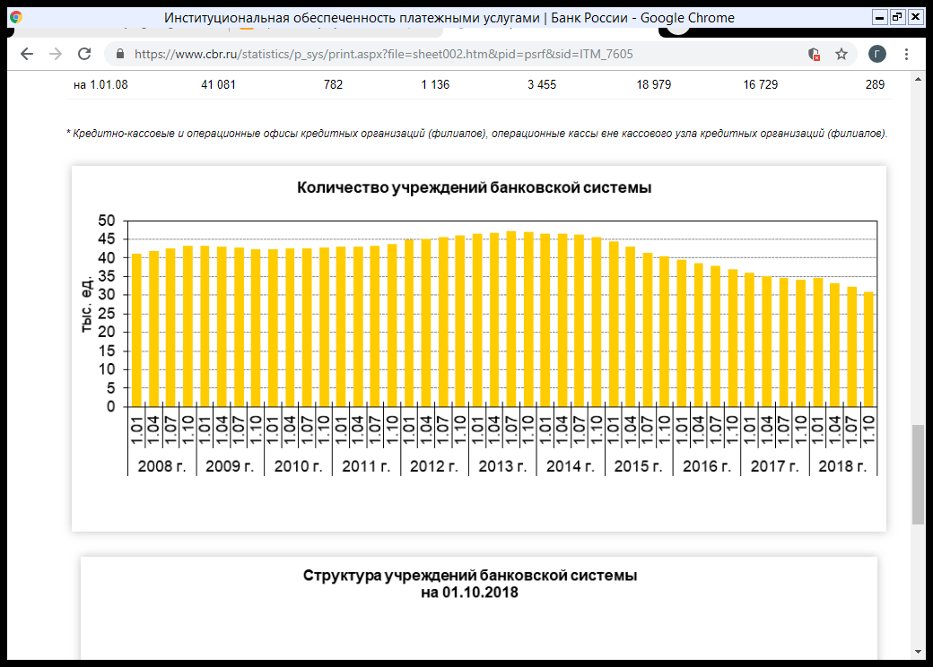The height and width of the screenshot is (667, 933).
Task: Click the table value '782'
Action: (x=333, y=85)
